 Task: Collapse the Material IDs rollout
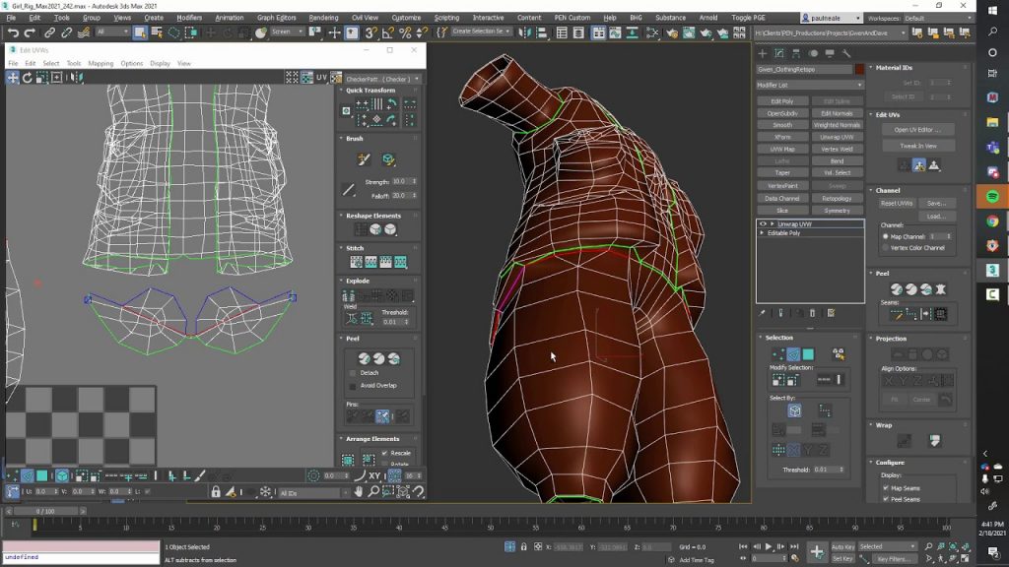coord(894,68)
